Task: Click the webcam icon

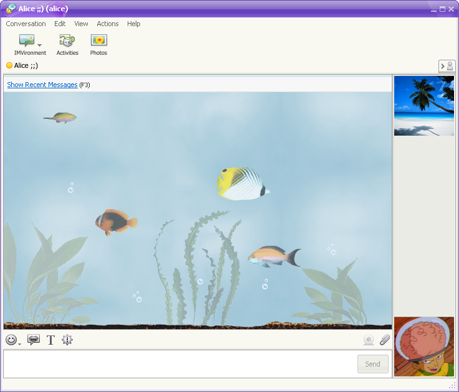Action: [x=369, y=340]
